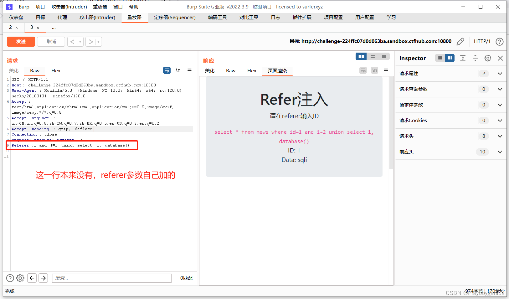Click Inspector expand all sections icon
This screenshot has width=509, height=299.
463,58
